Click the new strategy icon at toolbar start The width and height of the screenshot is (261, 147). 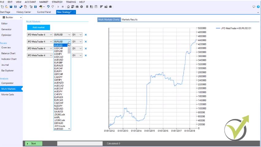tap(2, 7)
